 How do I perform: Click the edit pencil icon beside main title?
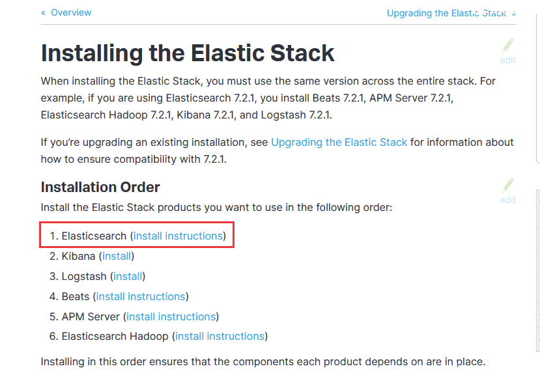[508, 46]
